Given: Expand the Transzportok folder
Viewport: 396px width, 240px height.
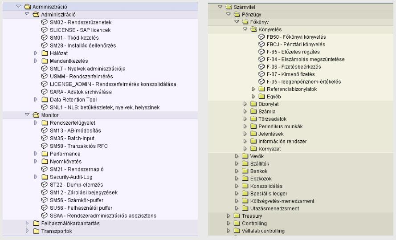Looking at the screenshot, I should 27,231.
